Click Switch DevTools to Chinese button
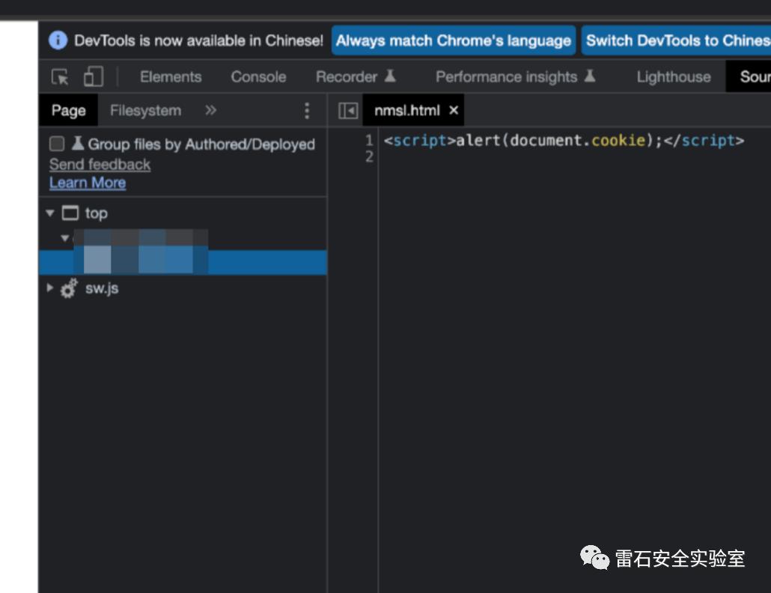Image resolution: width=771 pixels, height=593 pixels. click(677, 40)
